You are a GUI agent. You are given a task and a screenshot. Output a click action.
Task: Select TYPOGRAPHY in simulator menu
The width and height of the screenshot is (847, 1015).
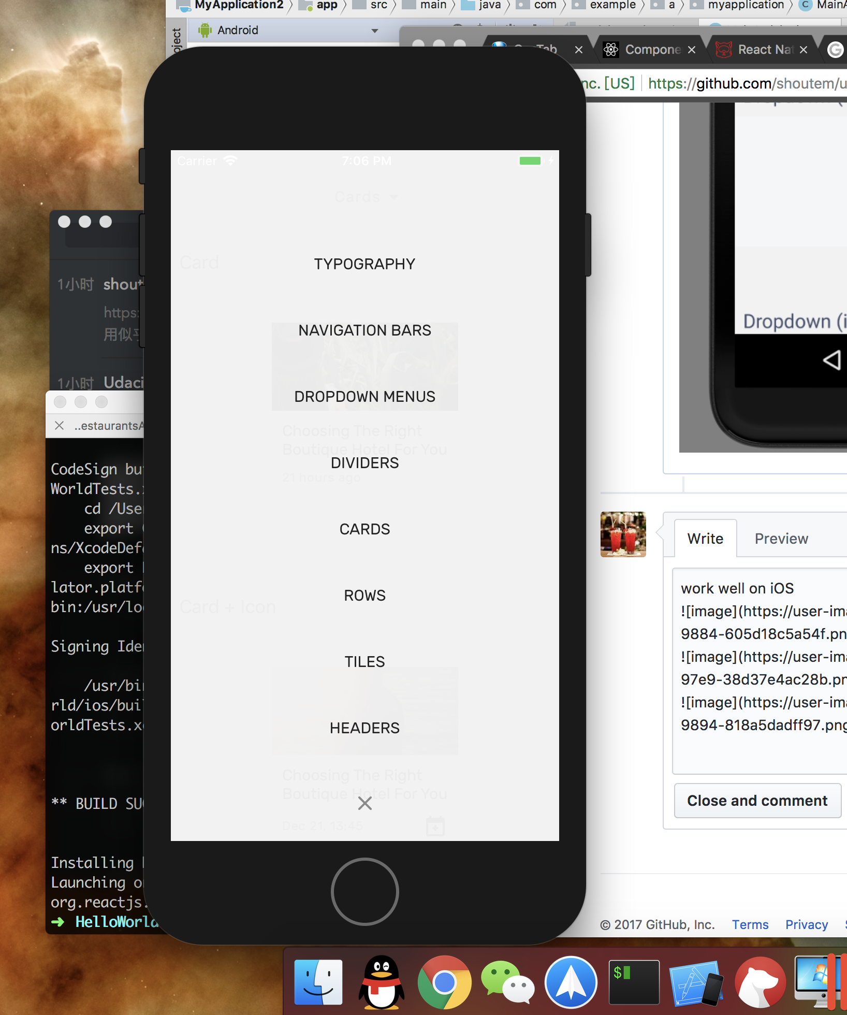pos(364,264)
